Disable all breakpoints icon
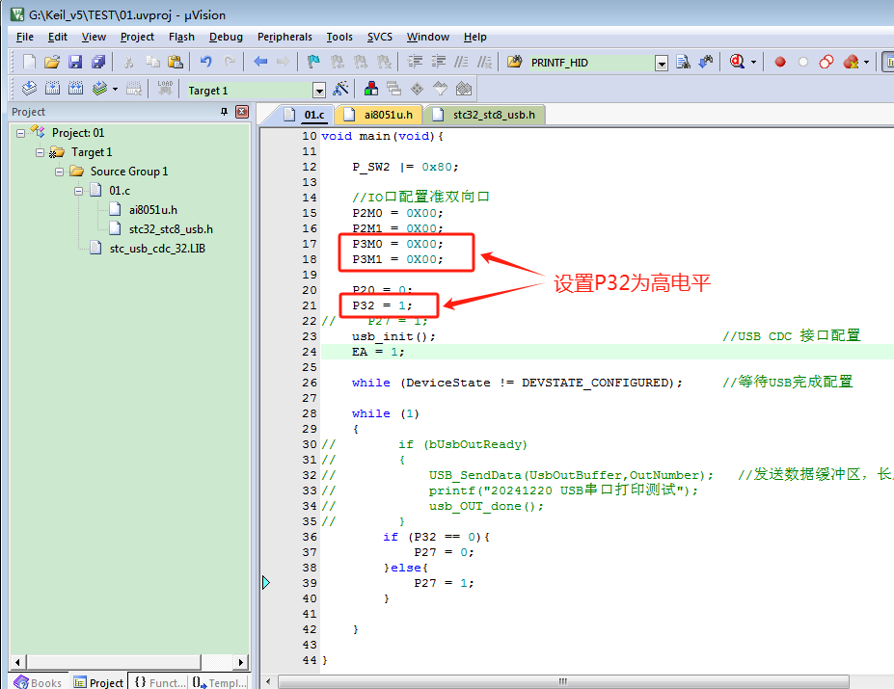Image resolution: width=894 pixels, height=689 pixels. 826,62
